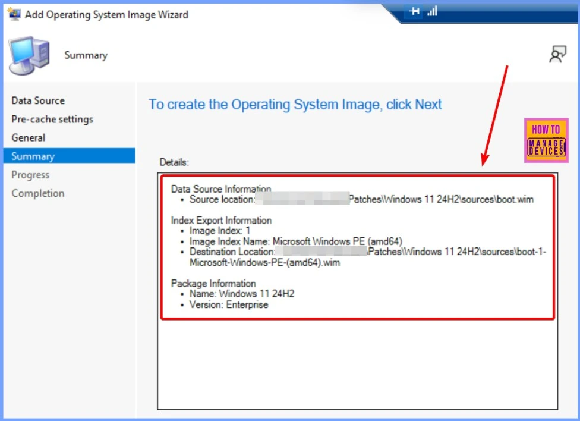Go to the General wizard step
Viewport: 580px width, 421px height.
(29, 138)
